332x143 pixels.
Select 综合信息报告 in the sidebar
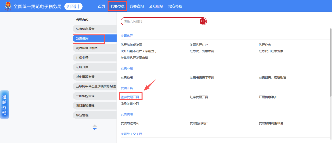click(95, 29)
